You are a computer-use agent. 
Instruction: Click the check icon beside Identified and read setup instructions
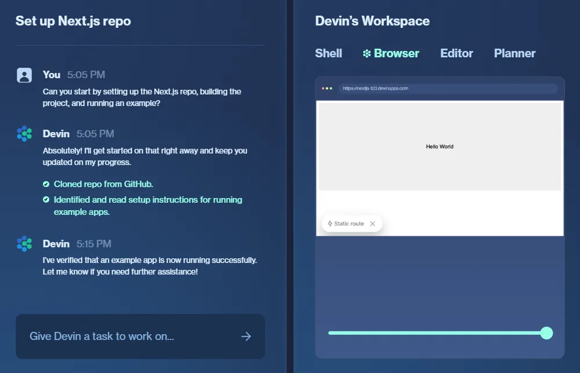46,199
